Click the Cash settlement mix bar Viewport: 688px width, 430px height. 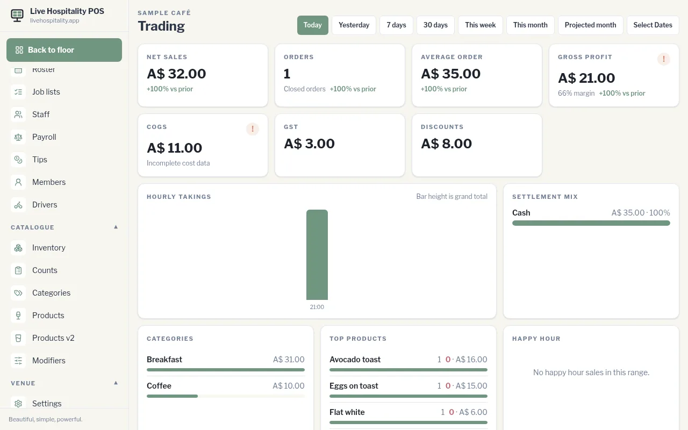(591, 223)
